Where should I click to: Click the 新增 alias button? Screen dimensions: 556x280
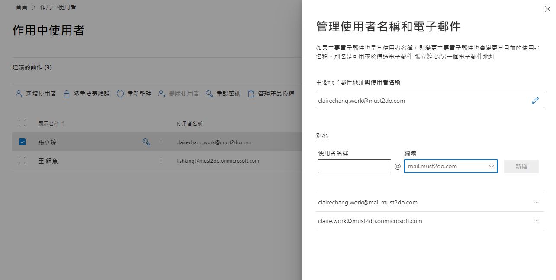pyautogui.click(x=521, y=166)
